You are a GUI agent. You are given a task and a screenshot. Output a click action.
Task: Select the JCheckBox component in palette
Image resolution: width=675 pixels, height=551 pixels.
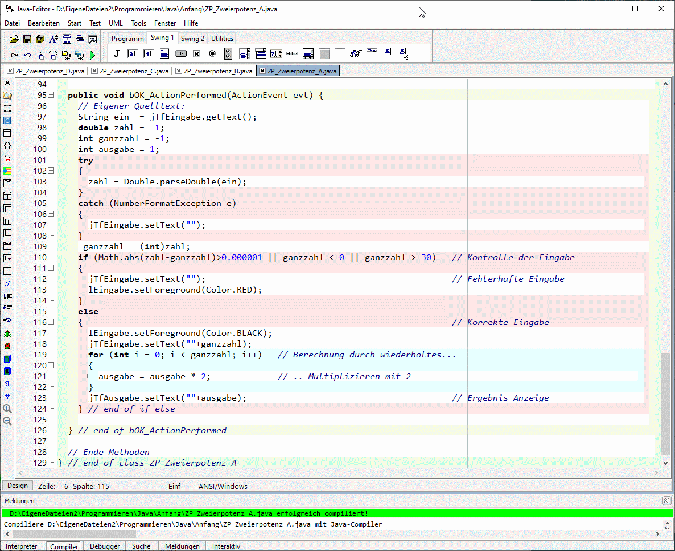point(196,54)
